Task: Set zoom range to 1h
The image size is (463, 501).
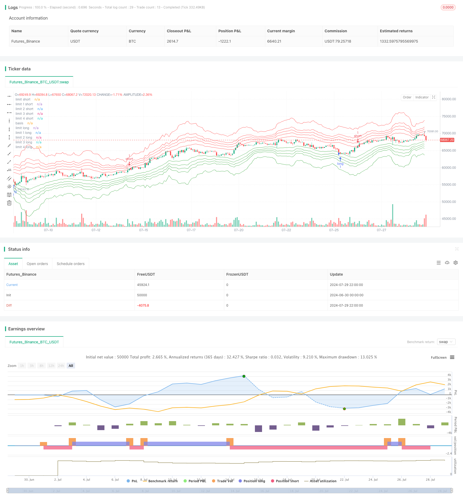Action: click(22, 366)
